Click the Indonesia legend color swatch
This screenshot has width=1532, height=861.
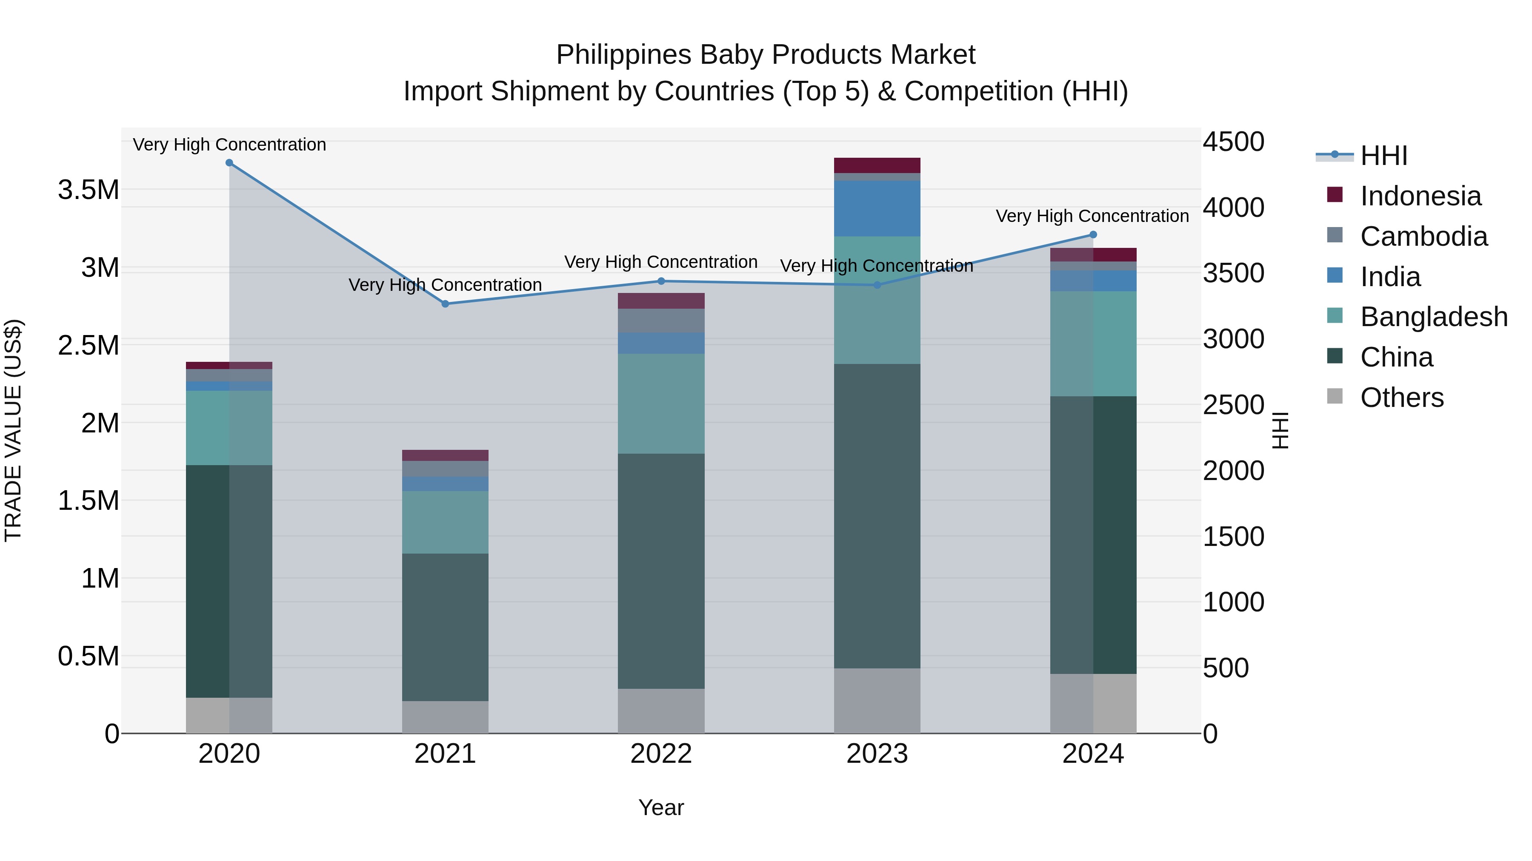(1335, 195)
